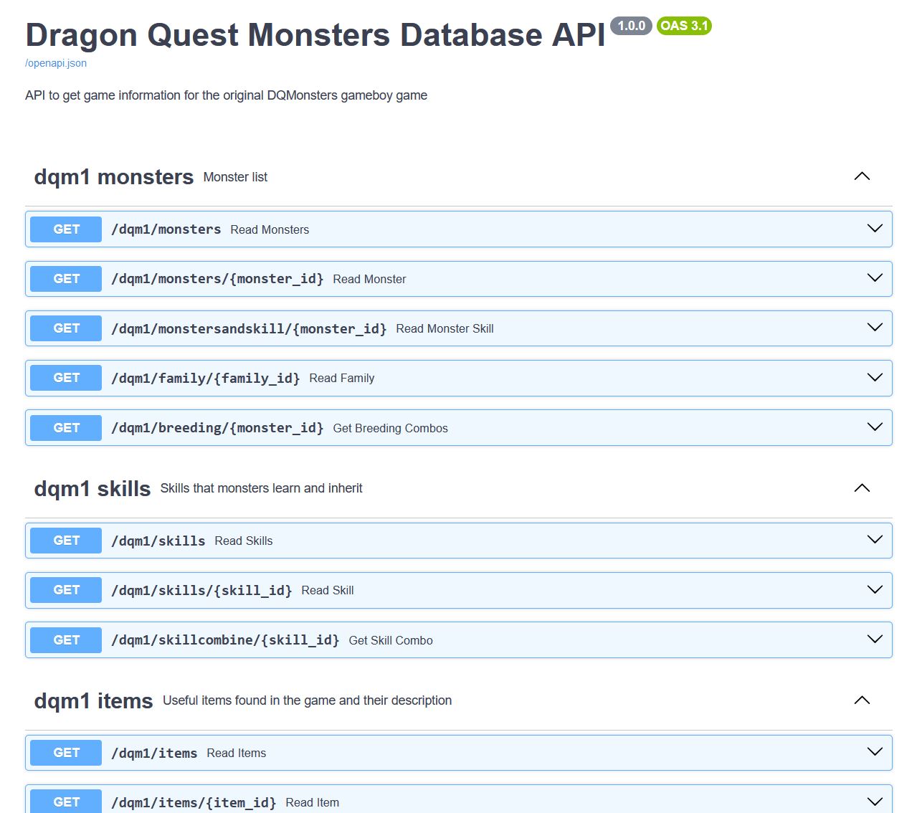917x813 pixels.
Task: Expand the /dqm1/monsters Read Monsters chevron
Action: tap(875, 229)
